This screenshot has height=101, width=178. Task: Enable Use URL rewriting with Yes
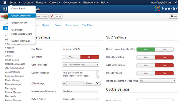pos(146,57)
